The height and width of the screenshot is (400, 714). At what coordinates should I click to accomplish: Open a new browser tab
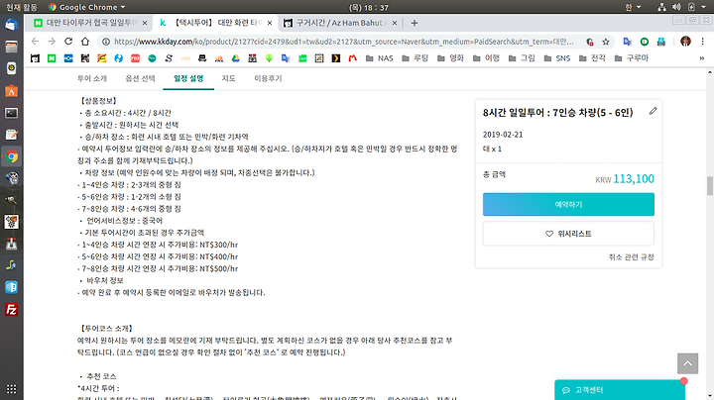point(414,23)
